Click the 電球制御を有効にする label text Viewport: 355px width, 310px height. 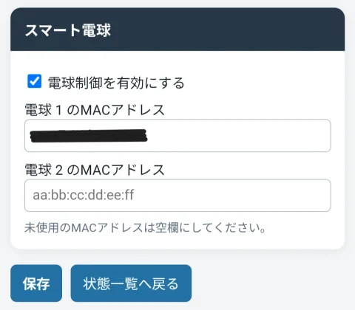coord(116,83)
